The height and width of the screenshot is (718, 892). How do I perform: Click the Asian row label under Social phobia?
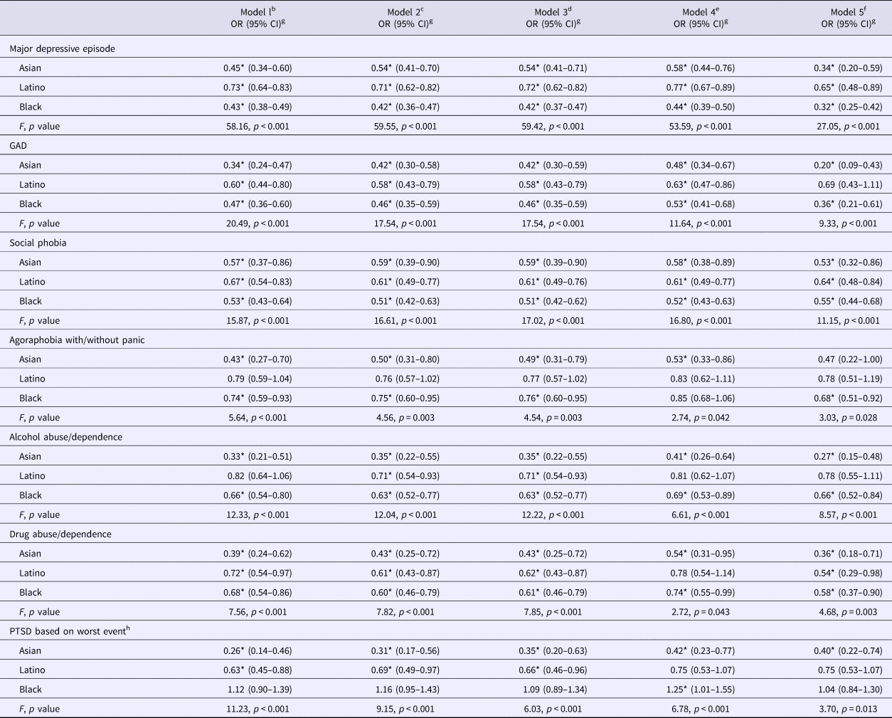[x=31, y=263]
